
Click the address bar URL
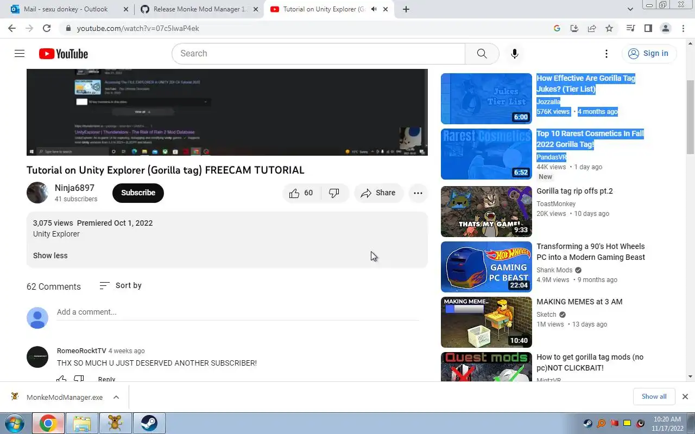tap(138, 28)
